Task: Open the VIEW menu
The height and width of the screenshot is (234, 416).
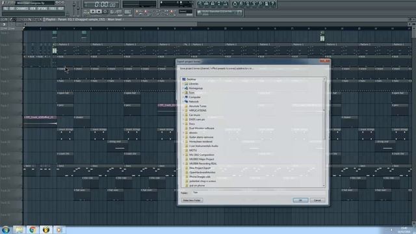Action: 32,8
